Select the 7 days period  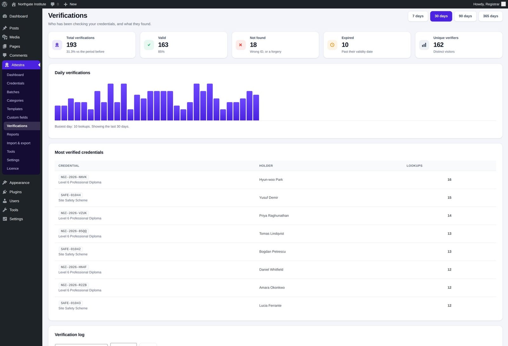click(x=418, y=16)
